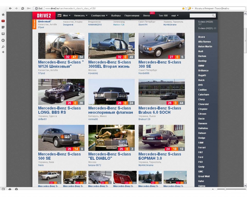Open the zoom view arrow in status bar

point(213,189)
